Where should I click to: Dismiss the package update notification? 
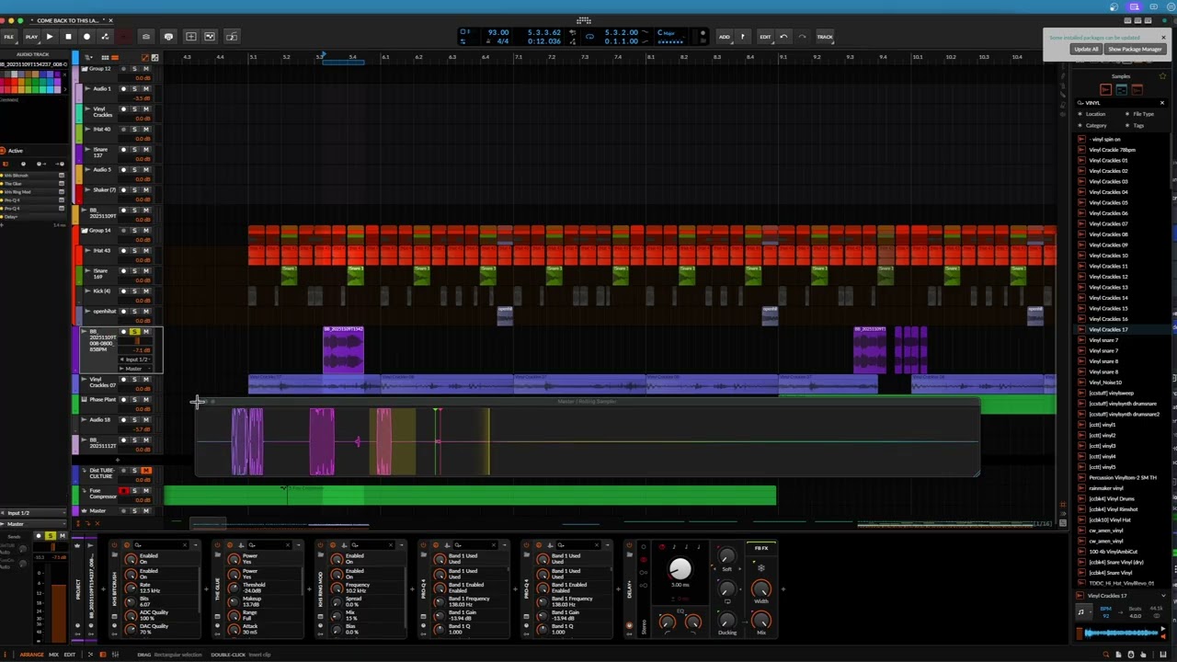(x=1163, y=38)
